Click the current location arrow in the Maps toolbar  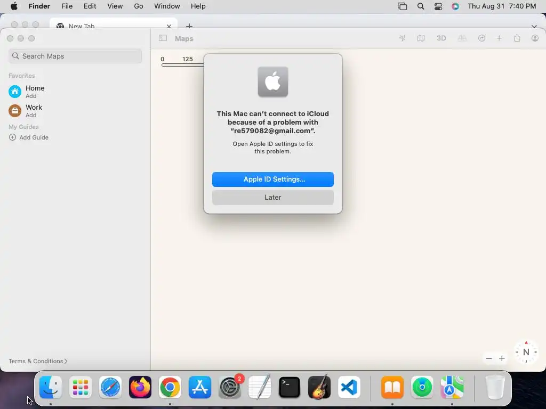coord(402,38)
